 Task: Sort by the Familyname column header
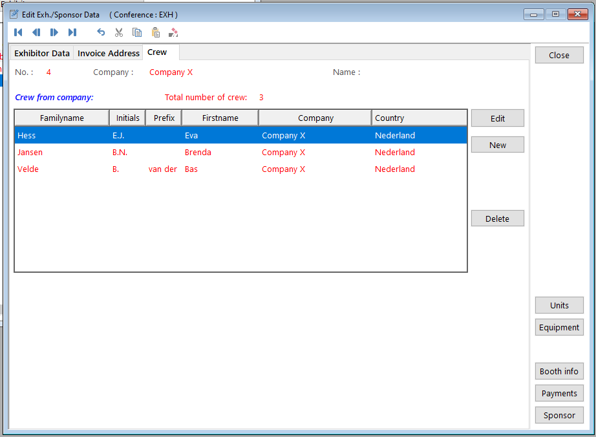tap(62, 118)
